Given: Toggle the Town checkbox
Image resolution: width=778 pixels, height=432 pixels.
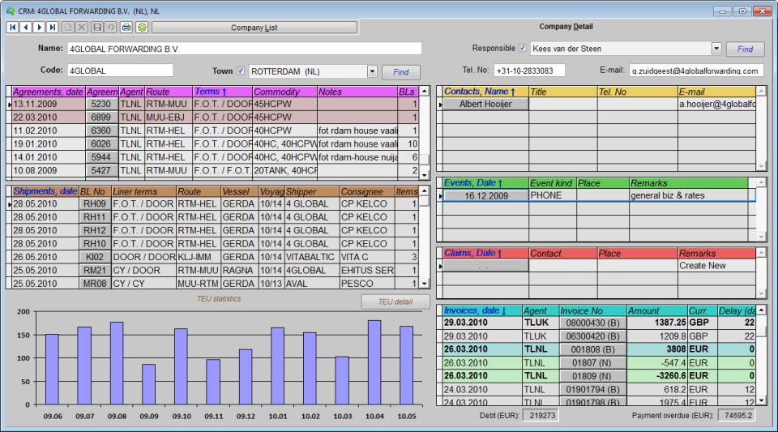Looking at the screenshot, I should [x=240, y=71].
